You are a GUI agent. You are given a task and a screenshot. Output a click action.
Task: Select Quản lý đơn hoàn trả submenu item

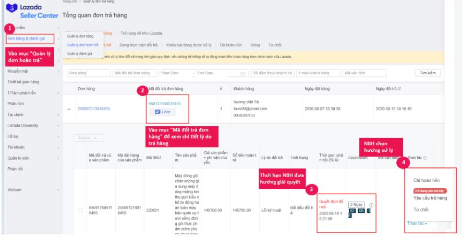click(x=82, y=45)
